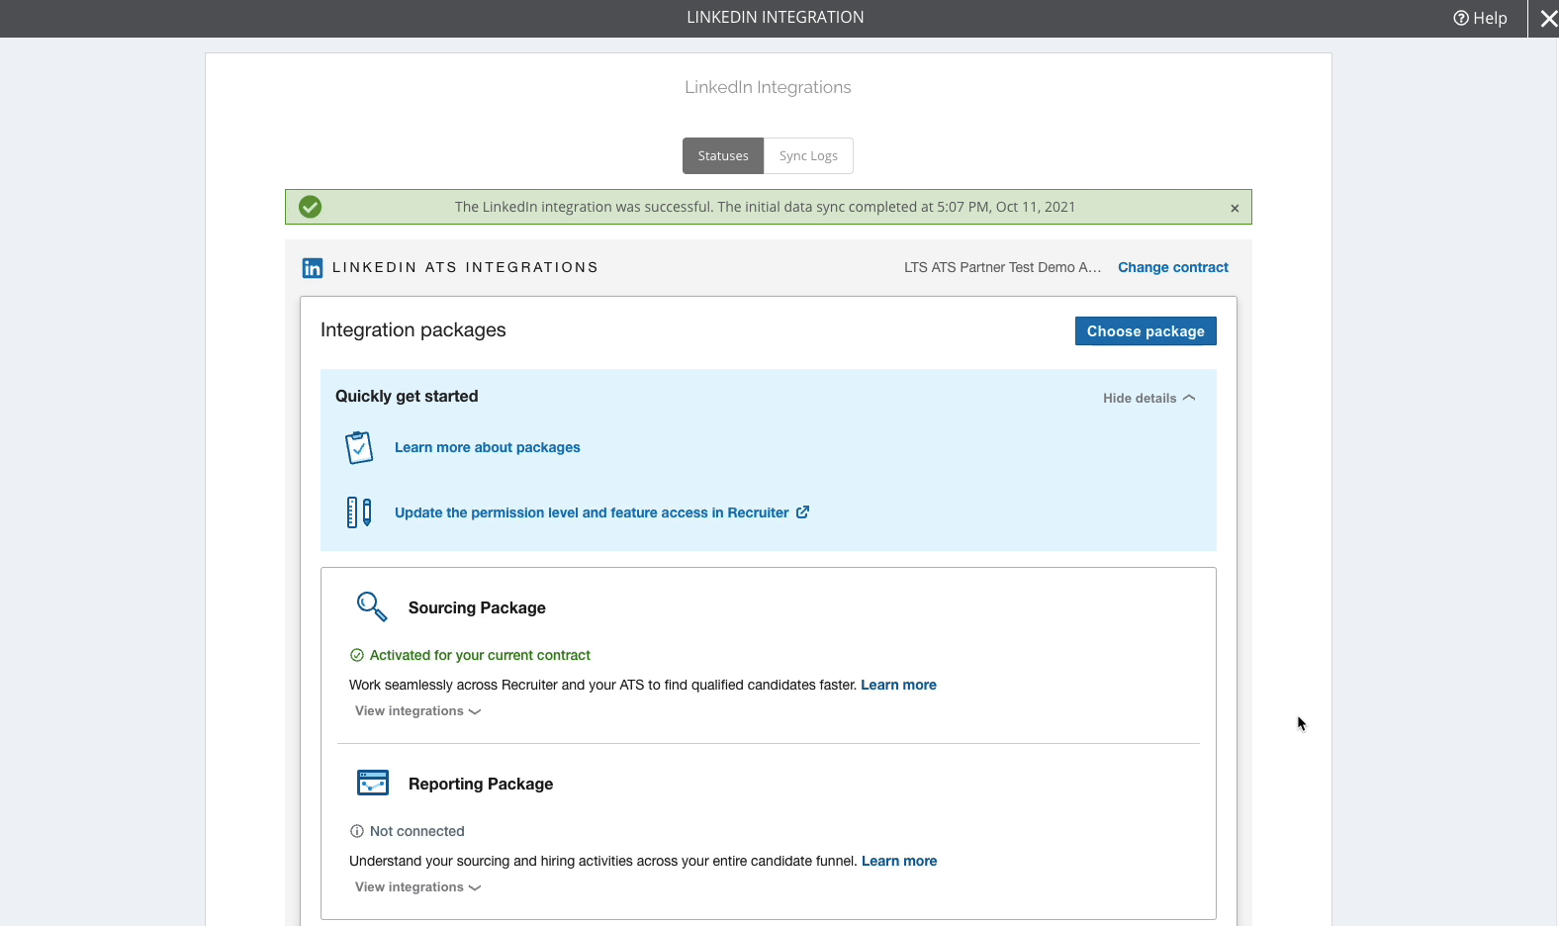The height and width of the screenshot is (926, 1559).
Task: Click the Reporting Package chart icon
Action: [x=373, y=783]
